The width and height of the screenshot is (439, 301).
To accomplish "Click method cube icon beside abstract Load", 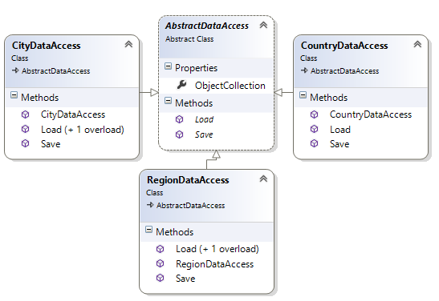I will tap(179, 119).
